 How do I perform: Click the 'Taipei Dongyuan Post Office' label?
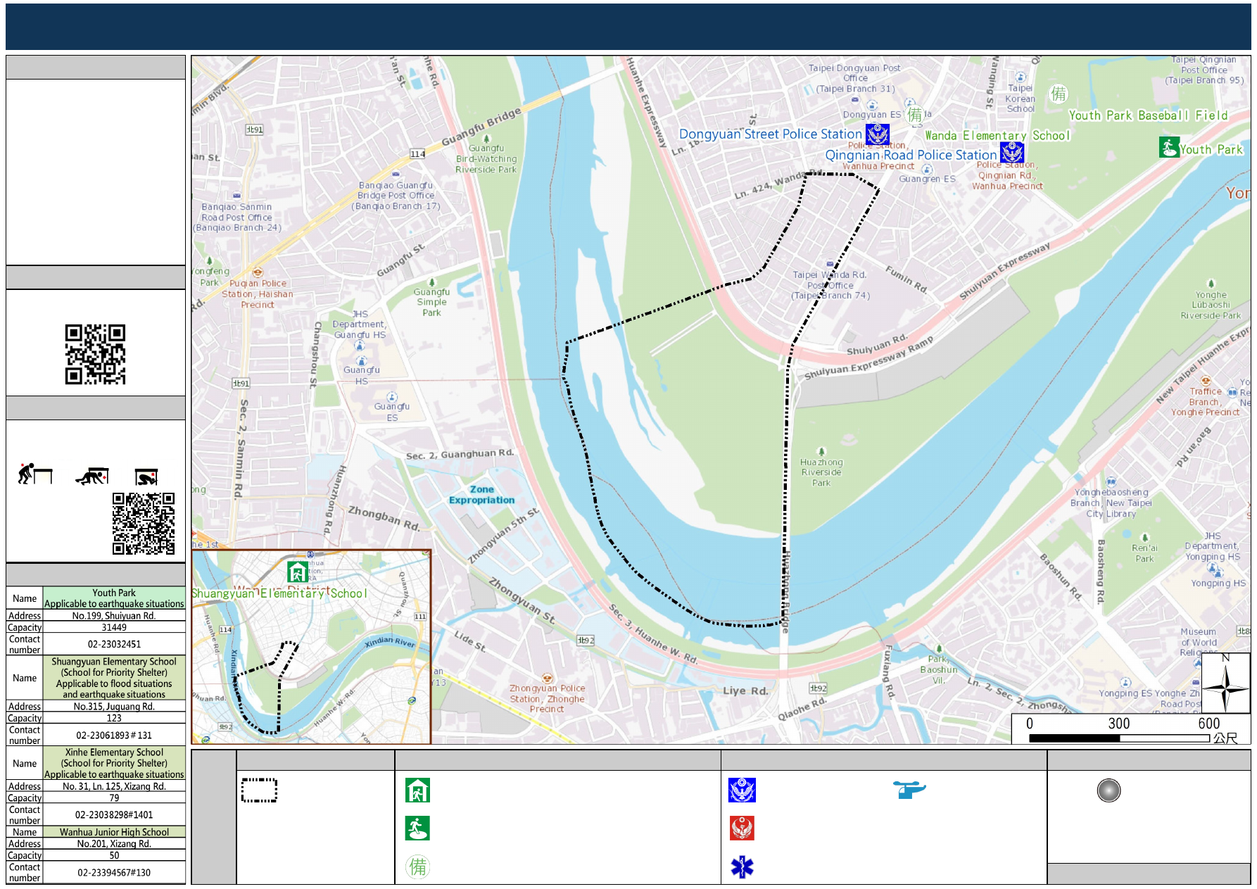(x=854, y=78)
